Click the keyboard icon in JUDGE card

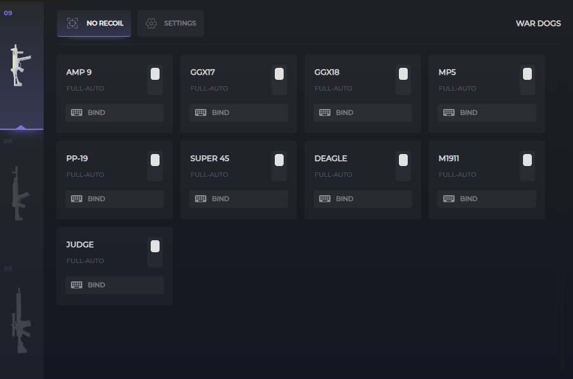(77, 285)
